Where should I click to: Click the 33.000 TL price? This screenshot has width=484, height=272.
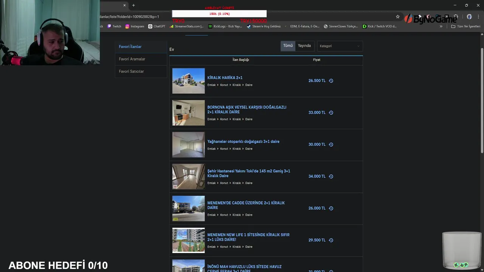317,113
